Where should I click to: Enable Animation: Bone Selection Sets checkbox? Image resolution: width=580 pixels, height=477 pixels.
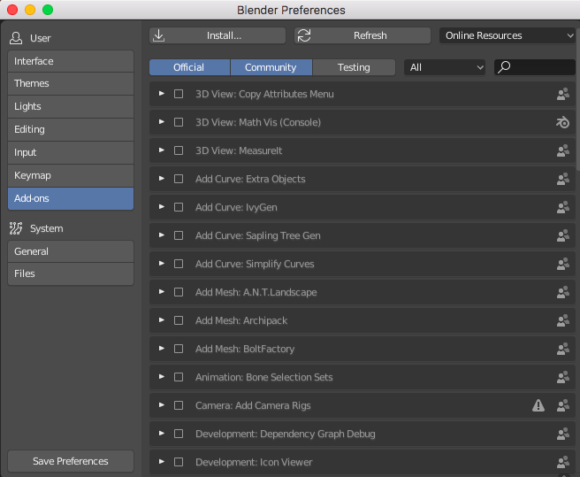(x=179, y=377)
